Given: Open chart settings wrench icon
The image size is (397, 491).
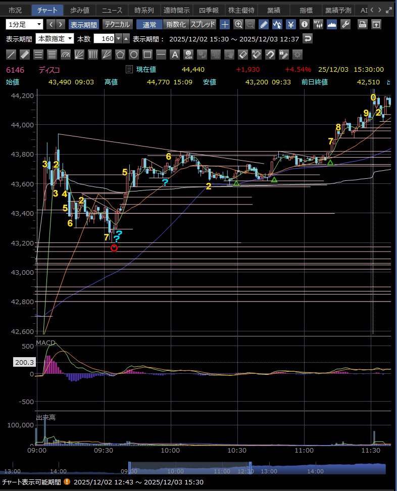Looking at the screenshot, I should tap(345, 24).
